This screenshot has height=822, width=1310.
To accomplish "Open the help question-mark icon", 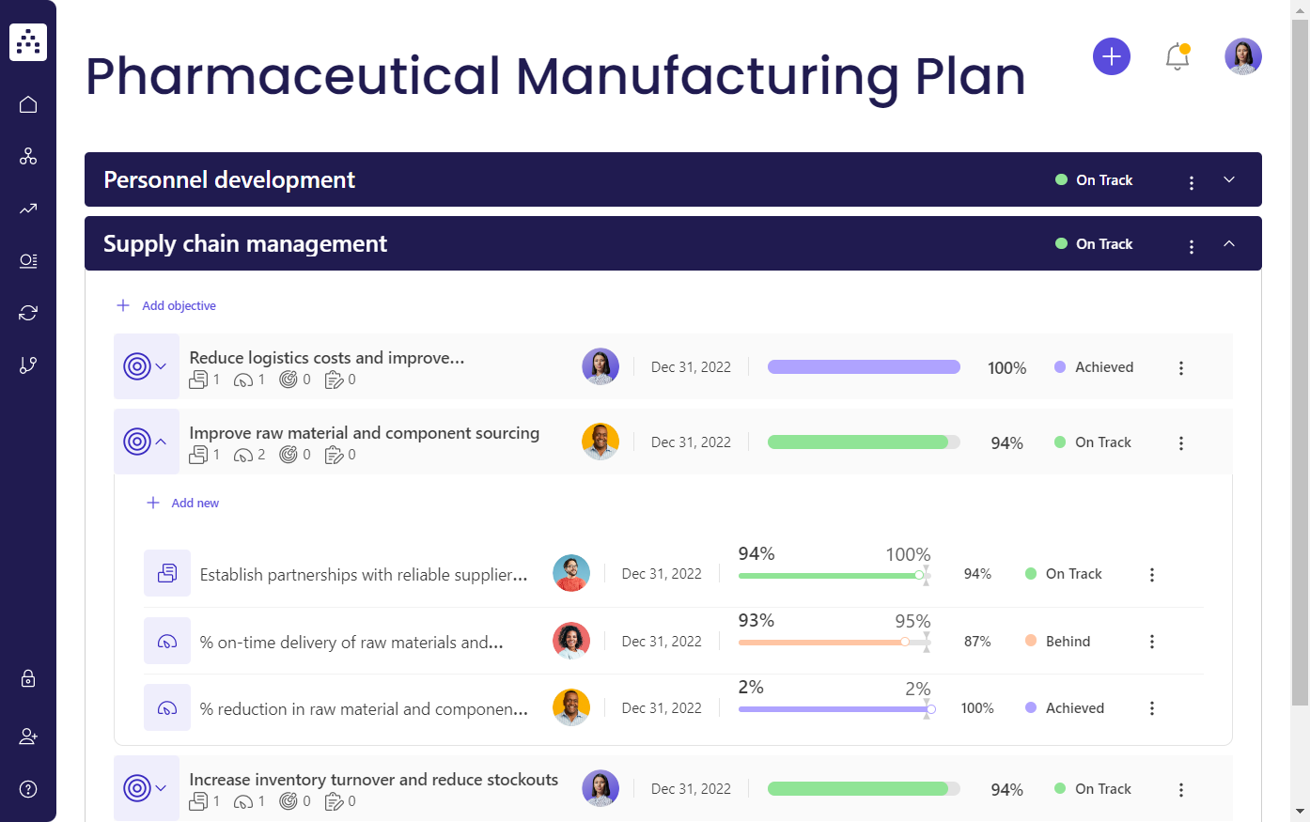I will pos(28,789).
